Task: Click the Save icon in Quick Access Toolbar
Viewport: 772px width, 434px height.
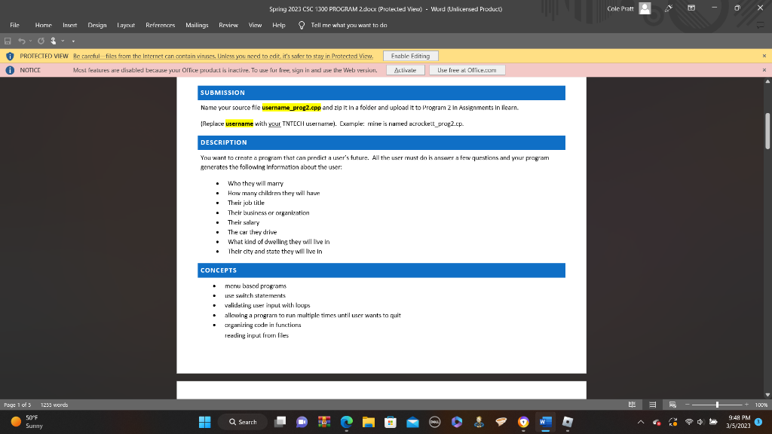Action: click(8, 41)
